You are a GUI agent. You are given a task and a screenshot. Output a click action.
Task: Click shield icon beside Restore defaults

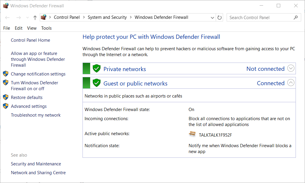(x=6, y=97)
